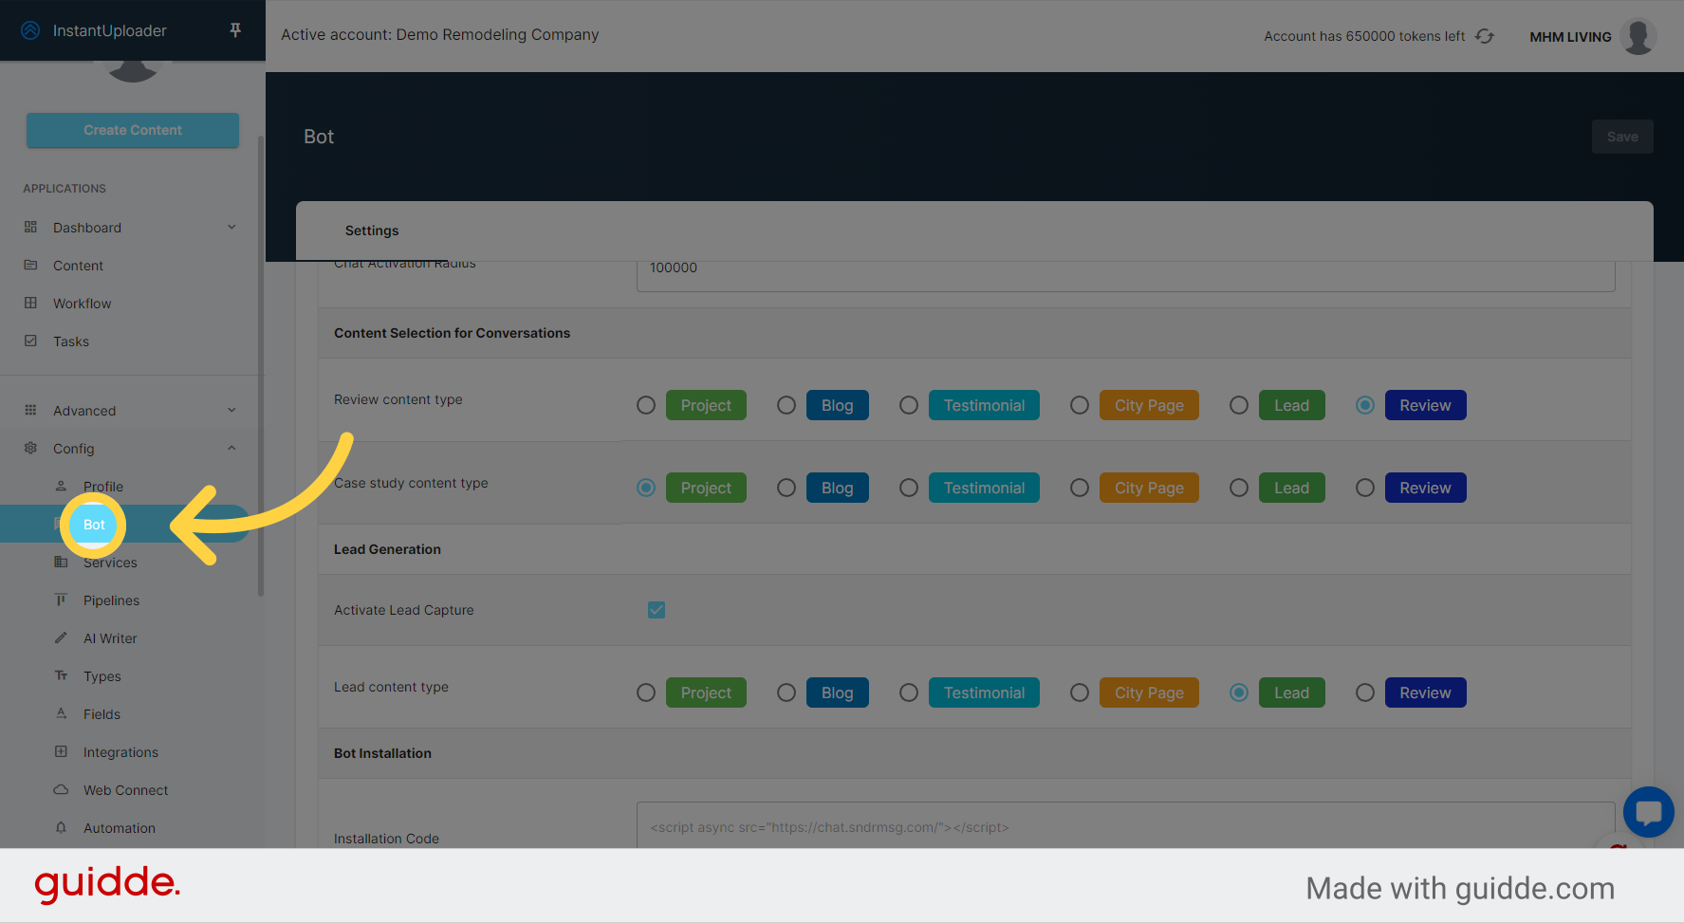Select the Automation icon
Image resolution: width=1684 pixels, height=923 pixels.
pyautogui.click(x=60, y=827)
